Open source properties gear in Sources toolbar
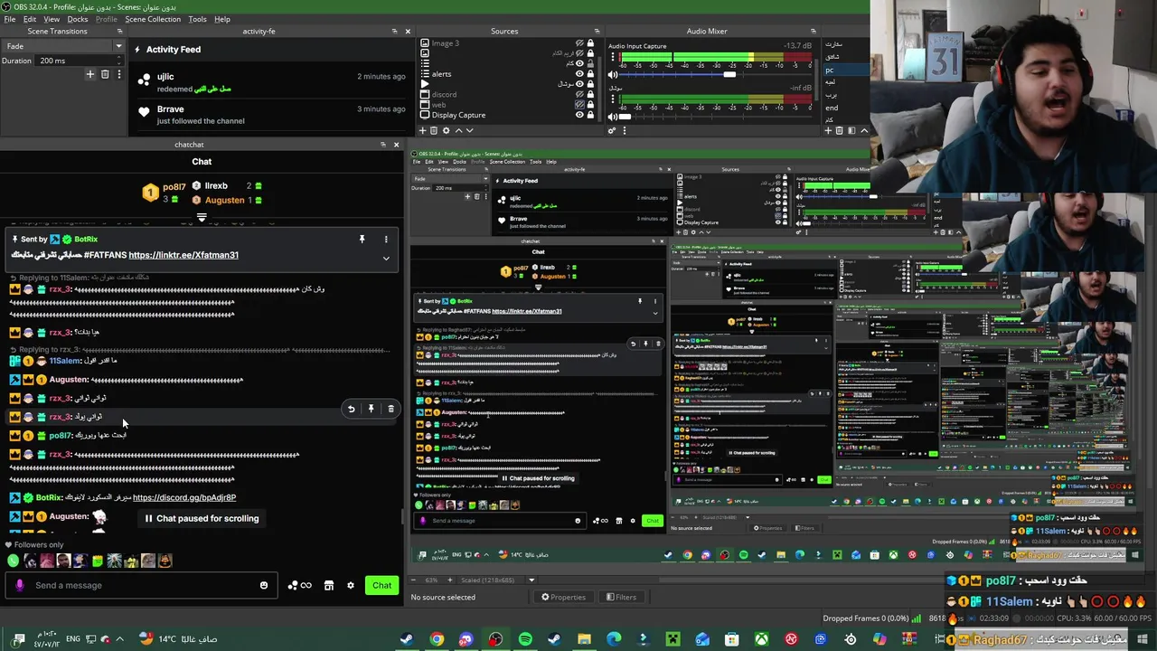 (x=446, y=130)
